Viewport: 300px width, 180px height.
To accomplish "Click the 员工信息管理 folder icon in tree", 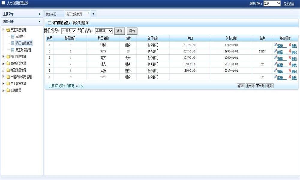I will point(8,30).
